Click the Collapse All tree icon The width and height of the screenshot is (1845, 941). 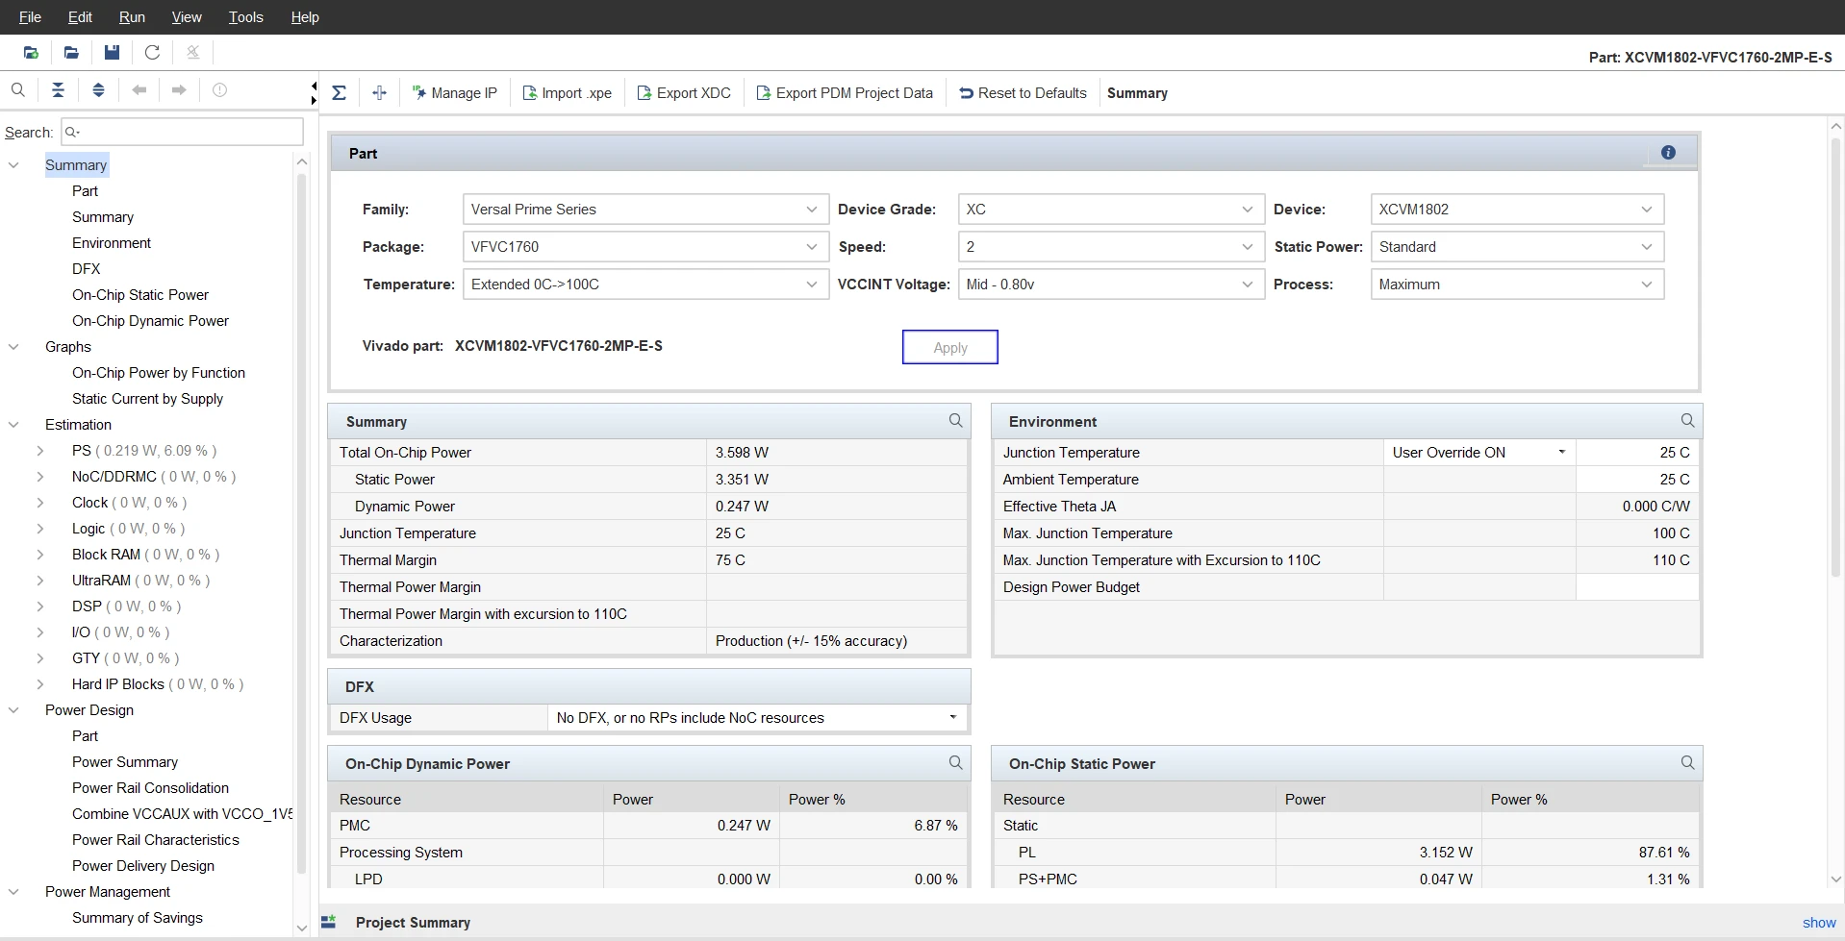tap(58, 90)
